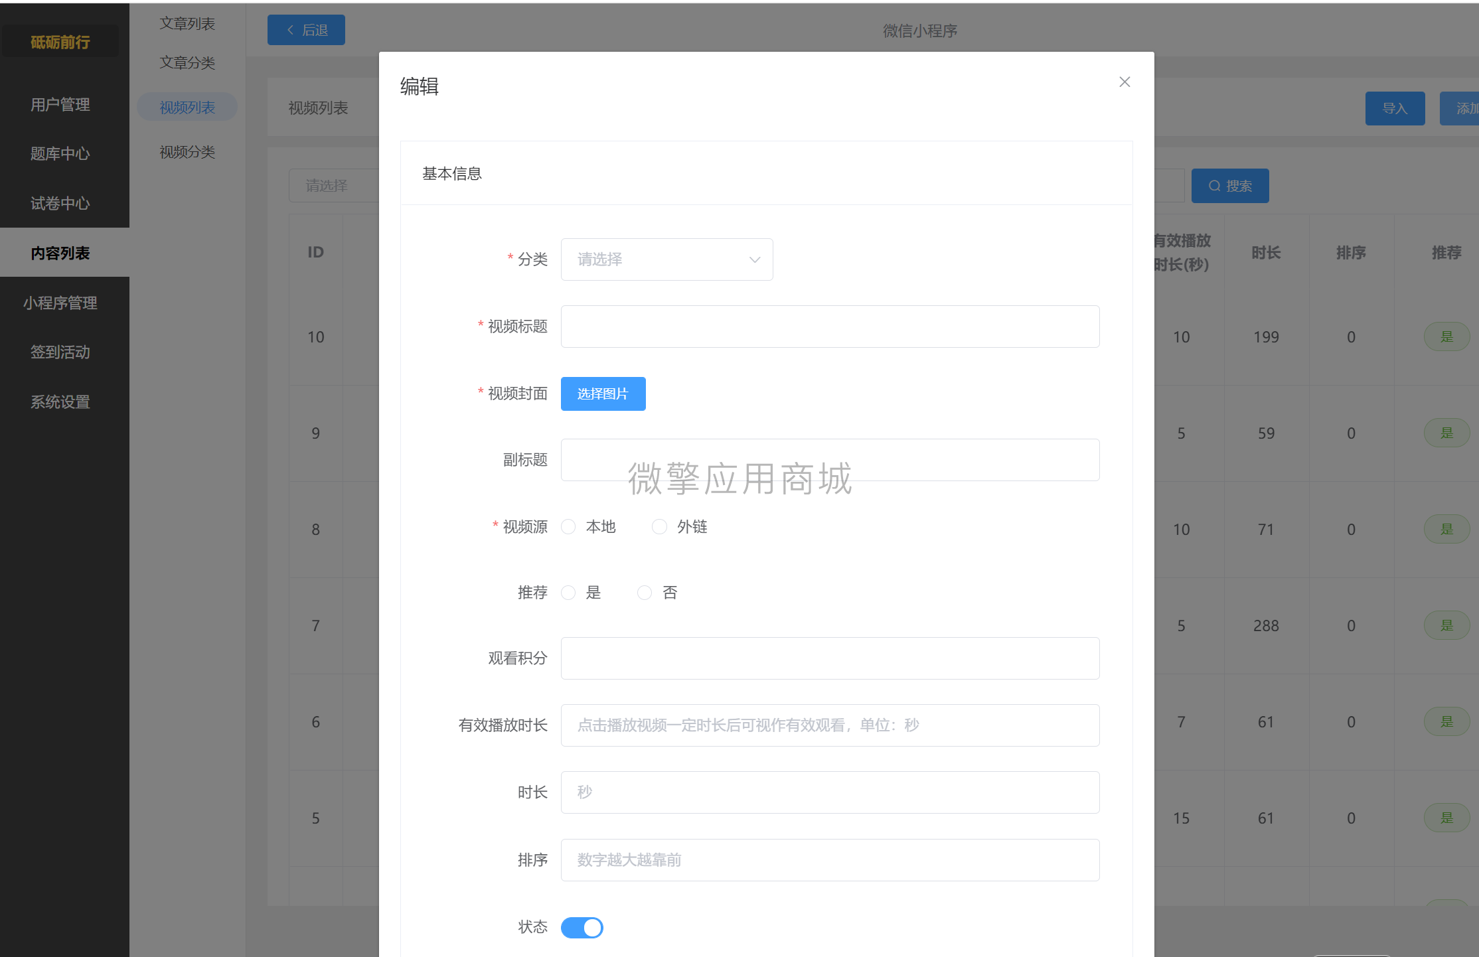Image resolution: width=1479 pixels, height=957 pixels.
Task: Click the 视频列表 panel heading
Action: pos(318,108)
